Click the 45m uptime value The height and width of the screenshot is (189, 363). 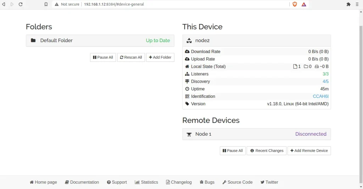[x=324, y=89]
